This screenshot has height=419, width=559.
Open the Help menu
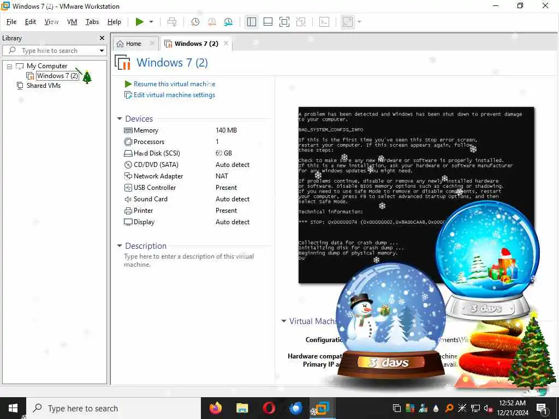tap(114, 22)
